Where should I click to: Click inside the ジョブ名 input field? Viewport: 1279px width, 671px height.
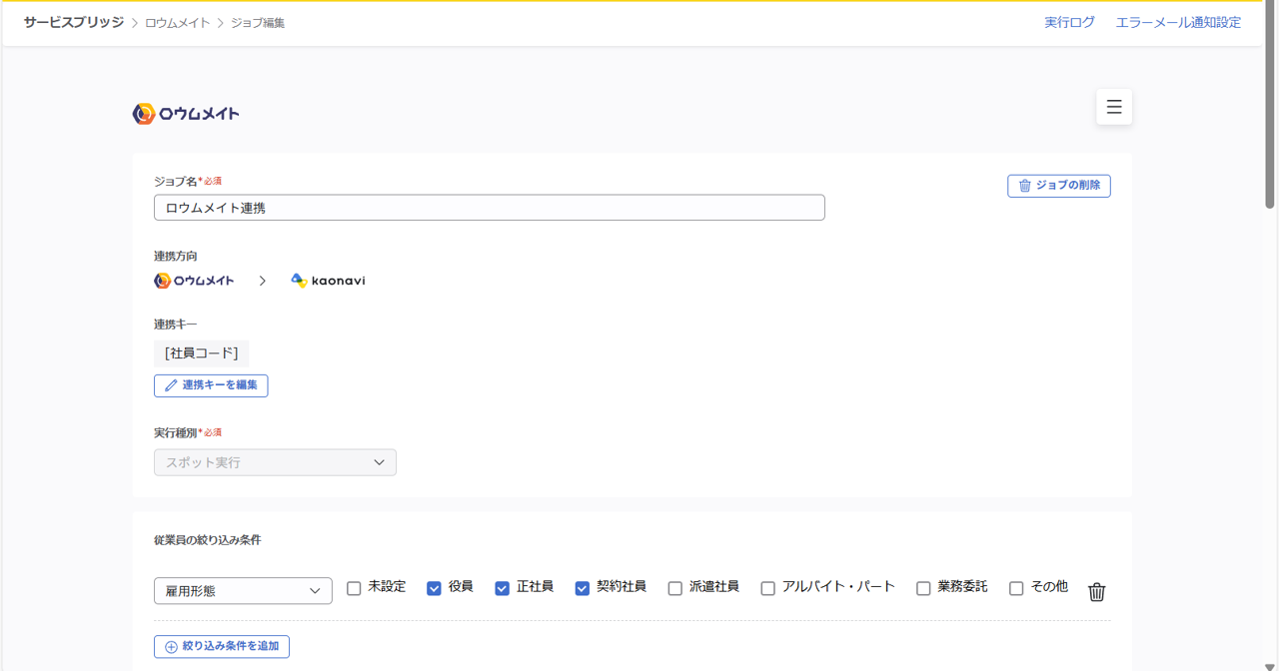point(488,207)
